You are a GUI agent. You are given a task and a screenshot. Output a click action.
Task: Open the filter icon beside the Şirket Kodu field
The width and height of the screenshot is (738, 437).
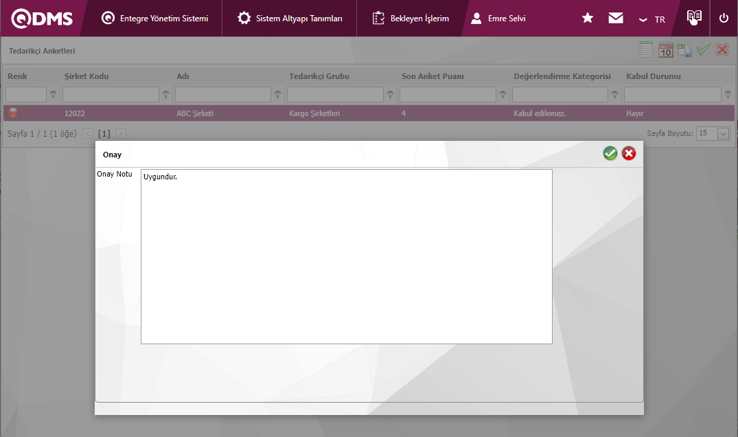click(x=165, y=95)
